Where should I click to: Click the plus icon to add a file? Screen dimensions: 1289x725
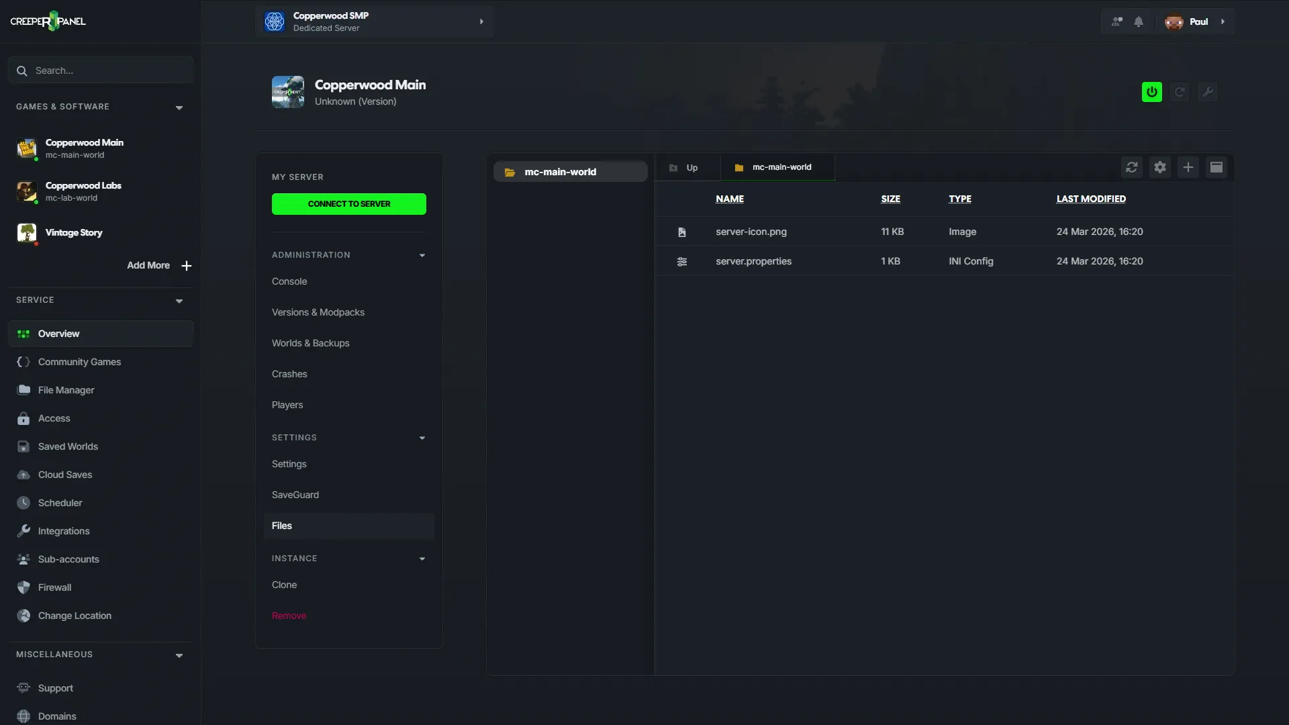1188,167
